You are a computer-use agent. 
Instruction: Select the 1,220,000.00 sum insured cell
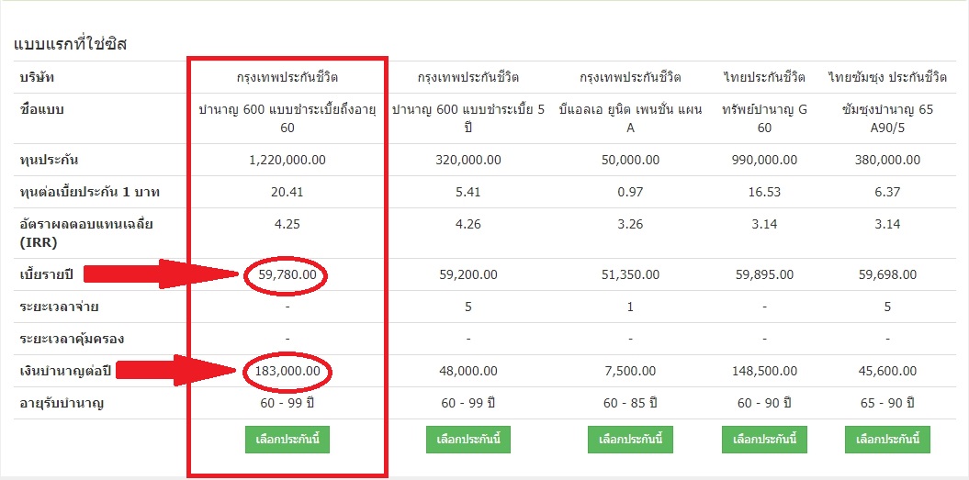point(287,160)
